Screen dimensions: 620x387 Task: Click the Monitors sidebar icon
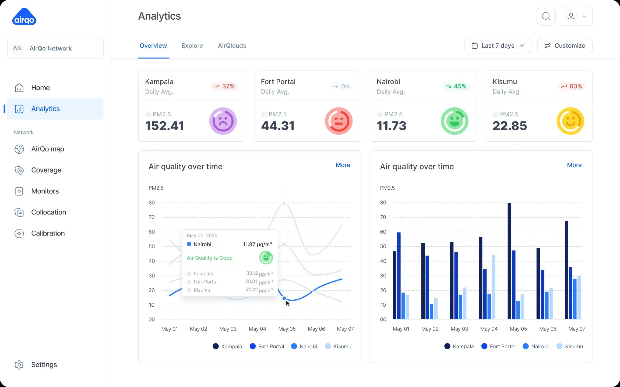[19, 191]
